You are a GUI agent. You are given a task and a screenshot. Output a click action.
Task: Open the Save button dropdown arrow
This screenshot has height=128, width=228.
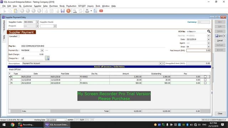tap(224, 36)
